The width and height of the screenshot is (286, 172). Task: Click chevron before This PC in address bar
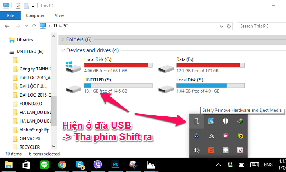(49, 26)
